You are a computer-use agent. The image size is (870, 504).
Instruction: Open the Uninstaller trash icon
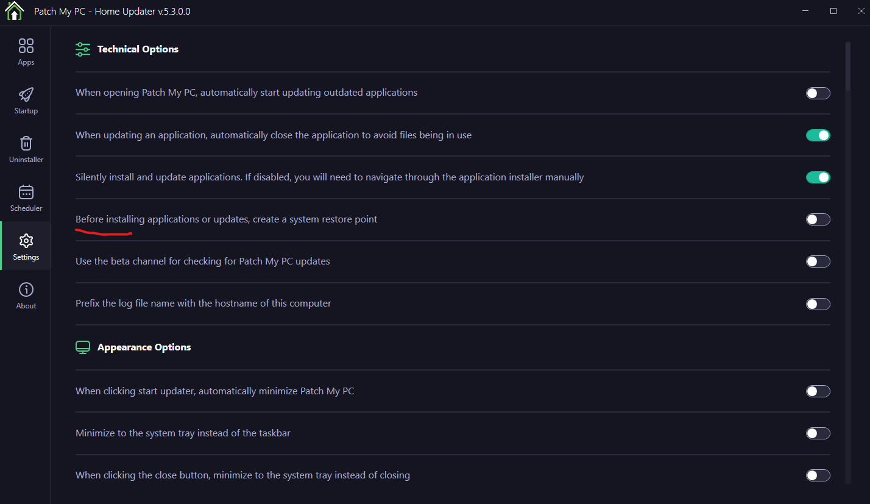click(x=26, y=144)
